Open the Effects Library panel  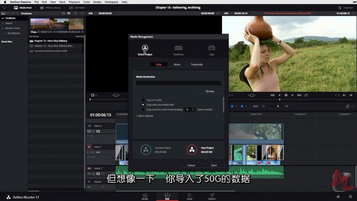(x=50, y=8)
